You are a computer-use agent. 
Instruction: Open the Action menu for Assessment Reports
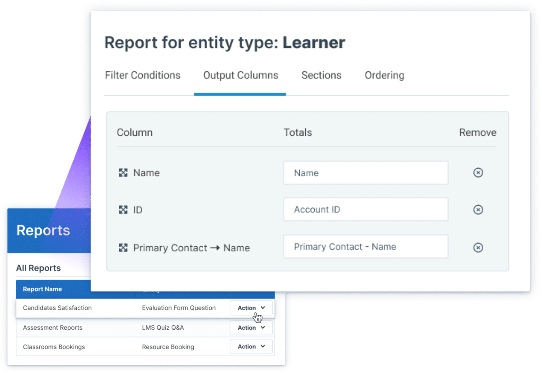point(251,327)
